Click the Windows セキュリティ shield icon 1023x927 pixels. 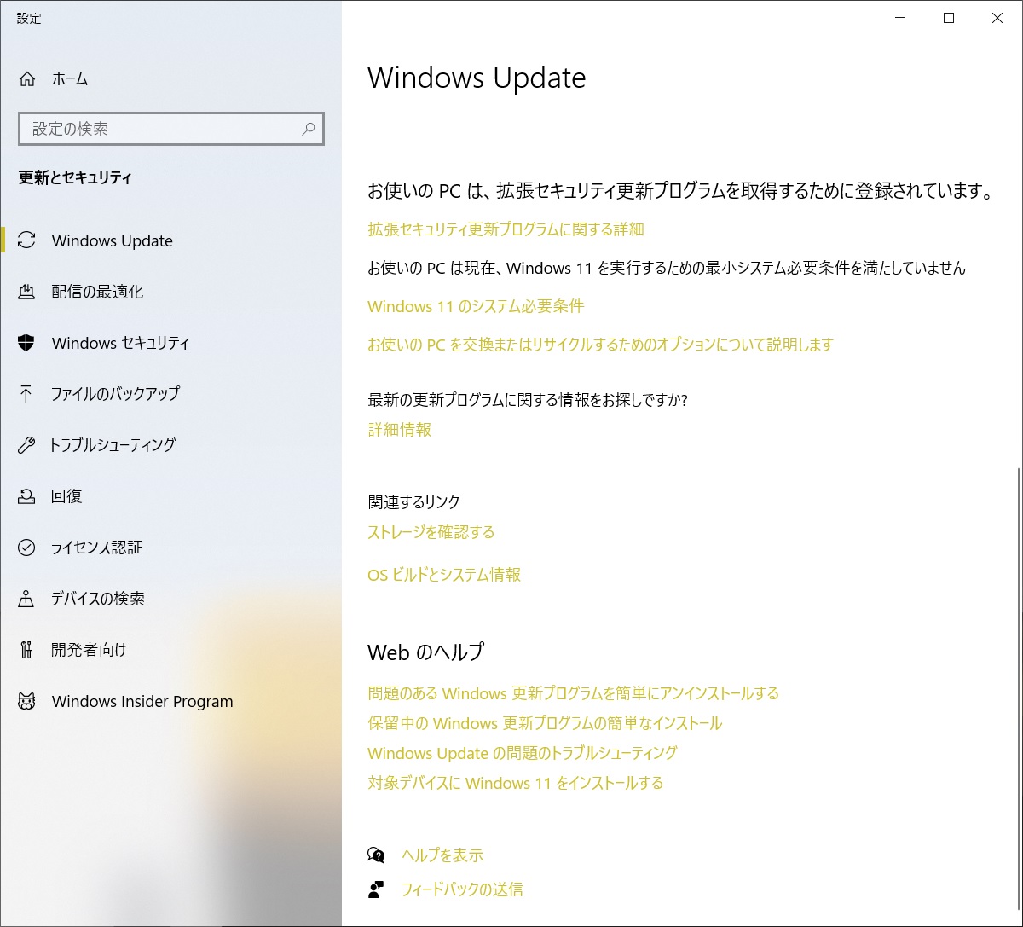[26, 343]
